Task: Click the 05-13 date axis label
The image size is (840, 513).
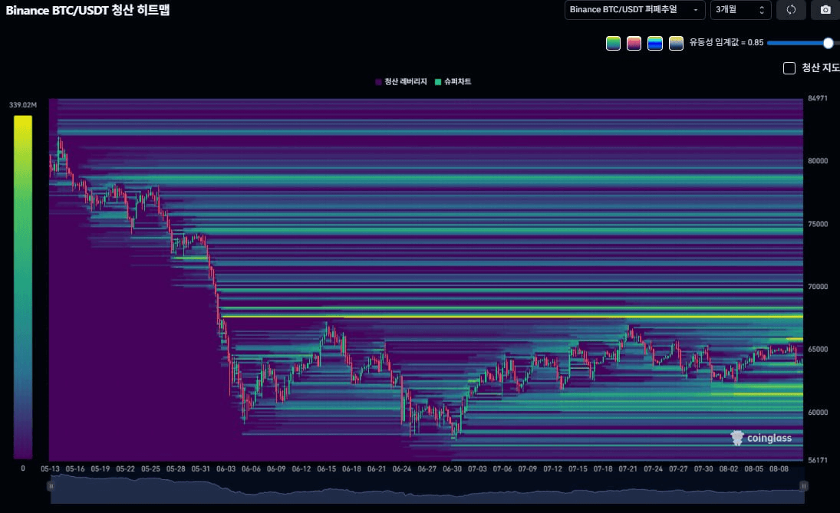Action: [51, 469]
